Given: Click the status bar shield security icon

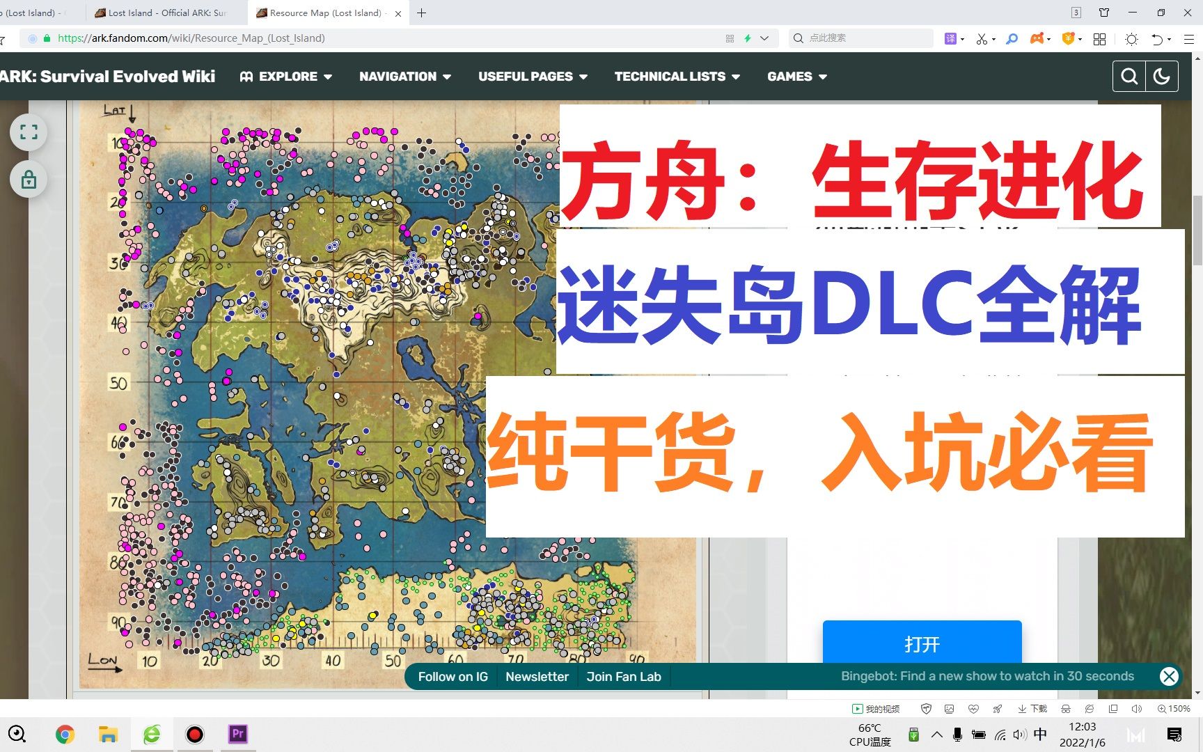Looking at the screenshot, I should click(x=926, y=709).
